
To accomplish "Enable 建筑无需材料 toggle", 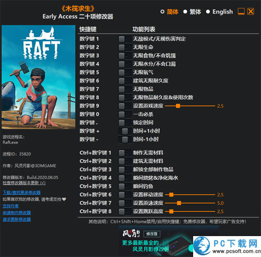I will (x=125, y=161).
